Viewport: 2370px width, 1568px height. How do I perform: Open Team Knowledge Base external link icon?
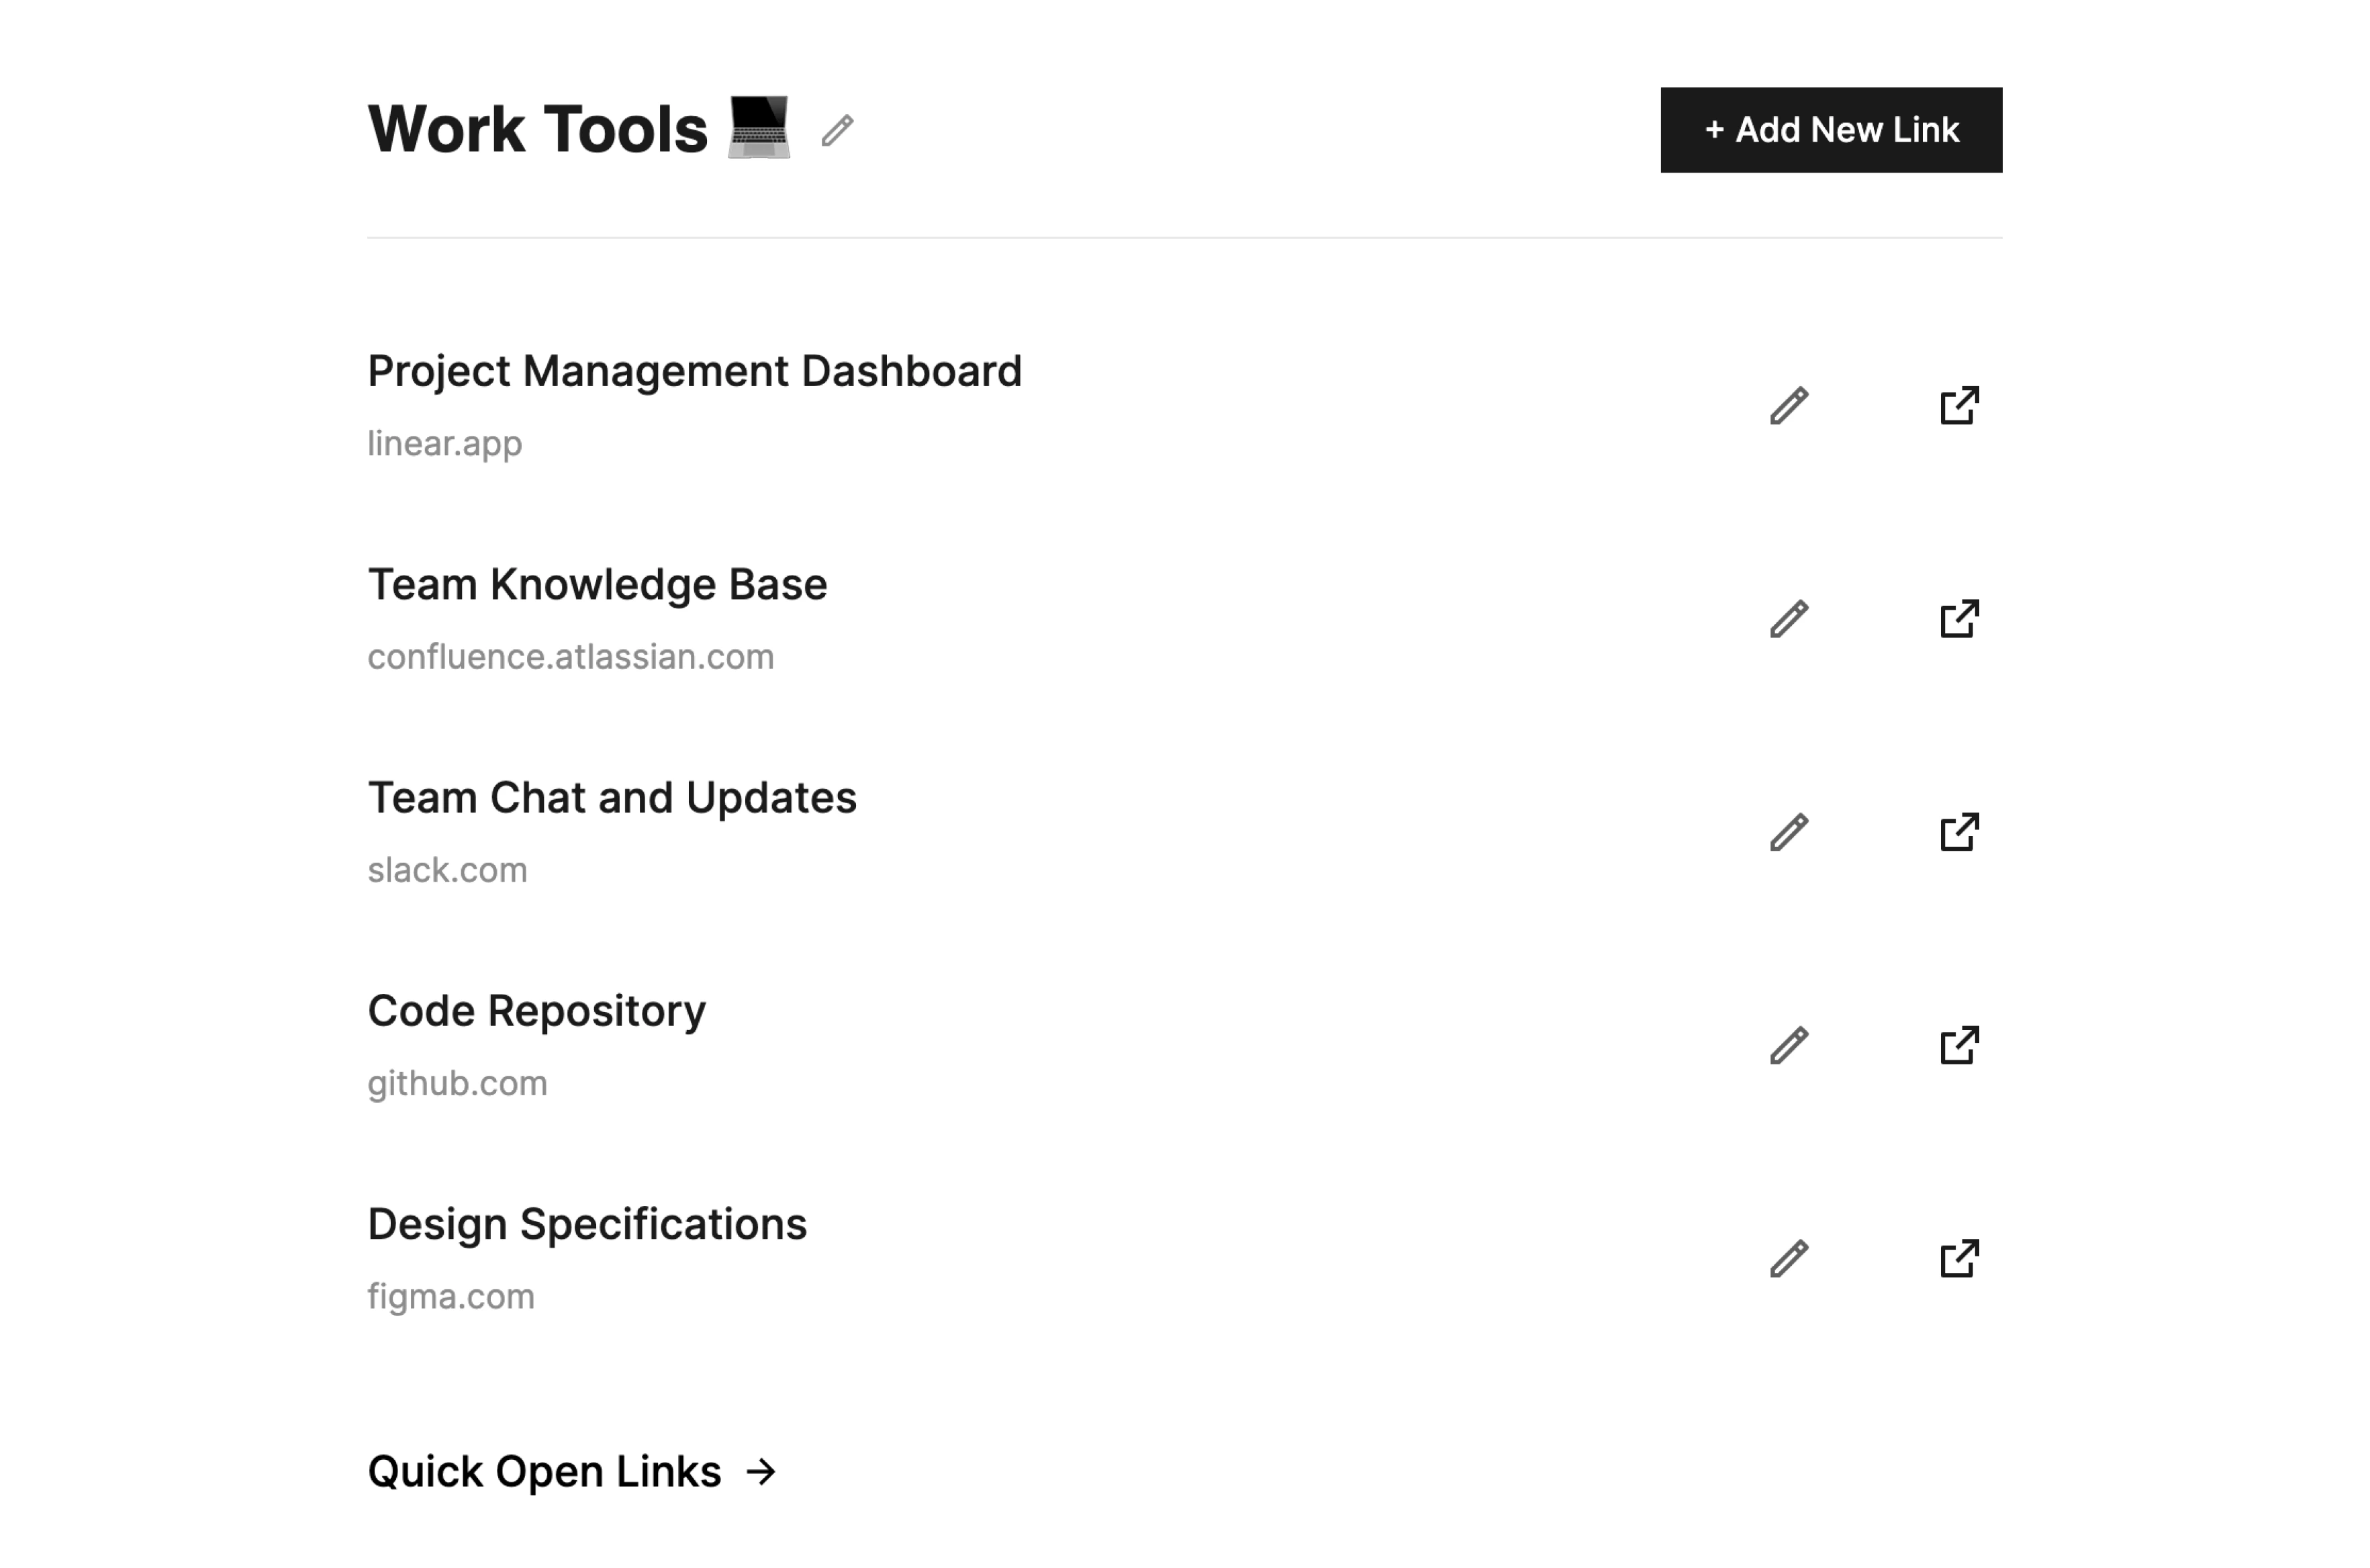[1959, 619]
